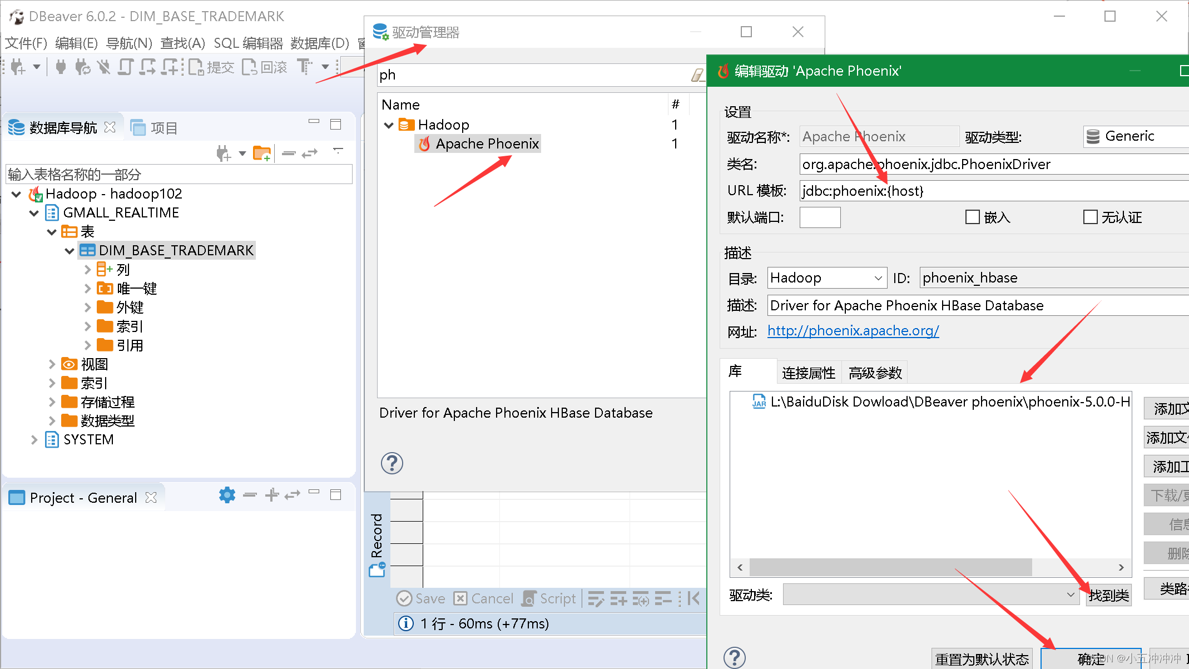
Task: Click the Apache Phoenix flame icon in driver list
Action: tap(424, 144)
